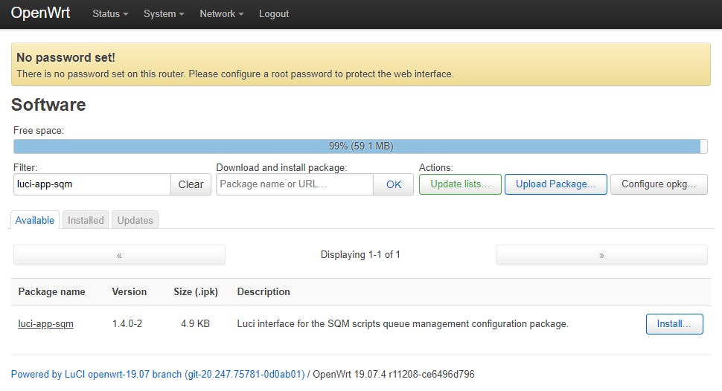
Task: Focus the package name or URL field
Action: coord(295,184)
